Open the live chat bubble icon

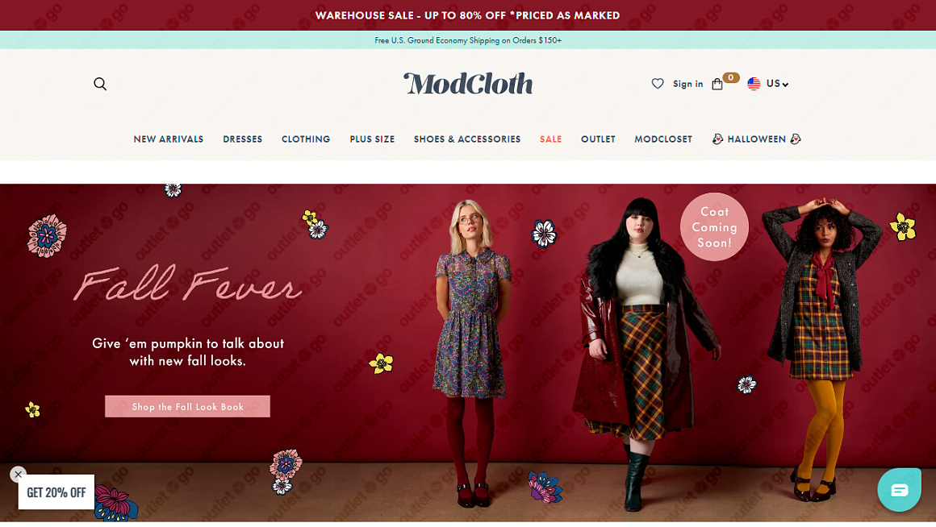coord(899,490)
